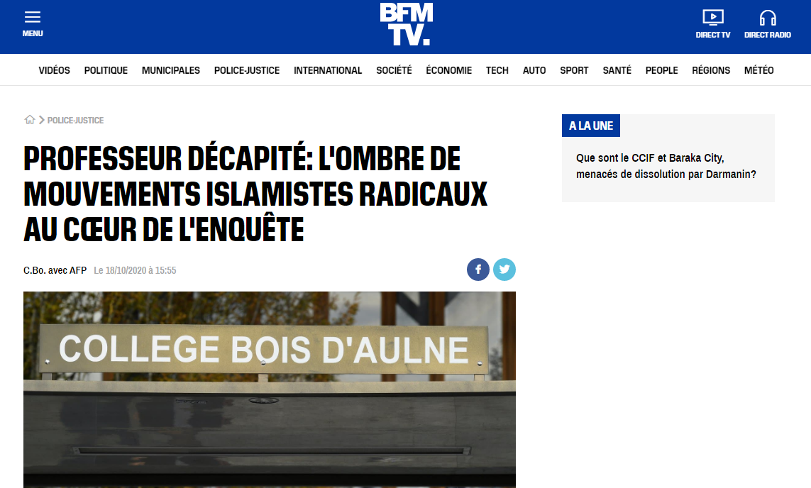
Task: Open Direct TV live stream icon
Action: pyautogui.click(x=712, y=18)
